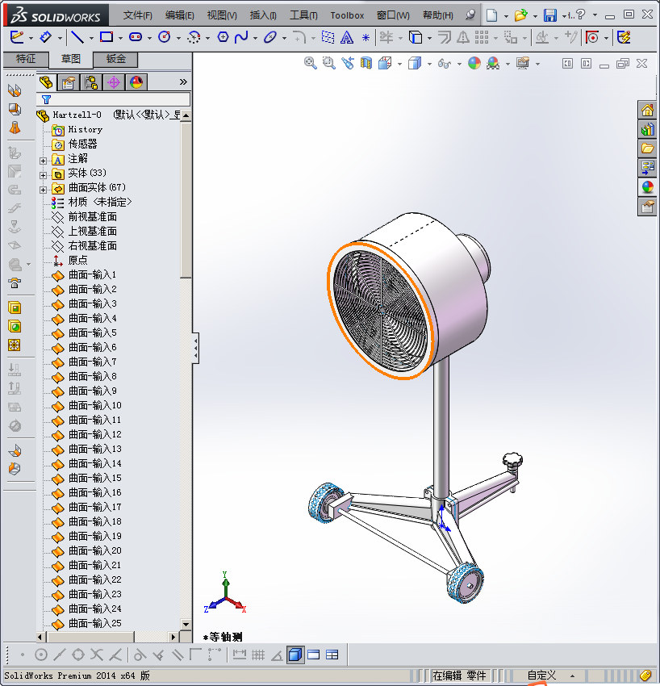Toggle the single viewport layout icon
This screenshot has width=660, height=686.
pos(314,655)
